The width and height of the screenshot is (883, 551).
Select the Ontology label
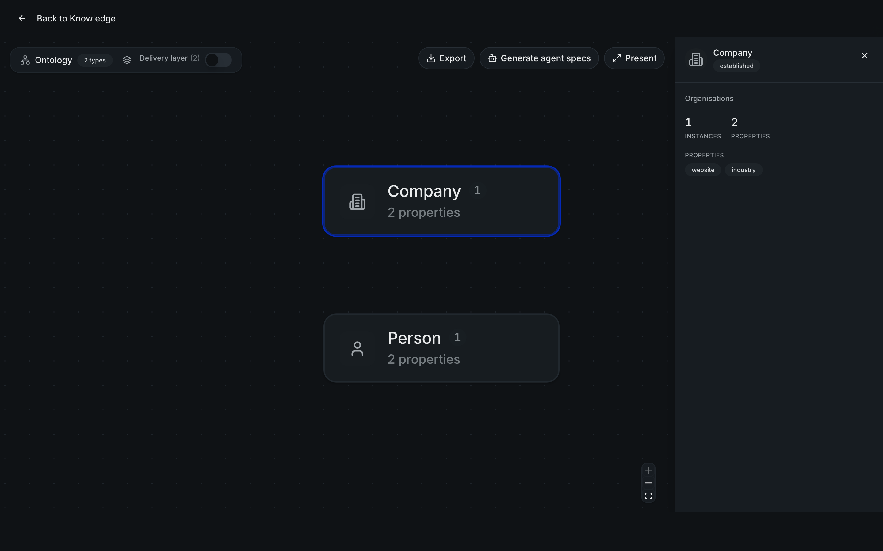tap(54, 60)
